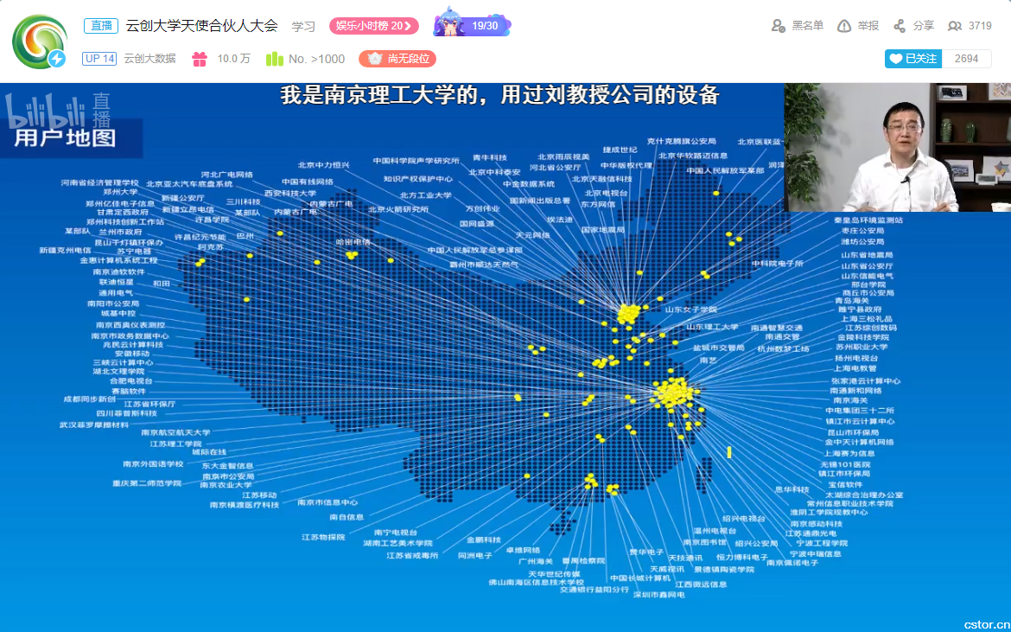Click the presenter webcam picture-in-picture
Viewport: 1011px width, 632px height.
(x=898, y=147)
